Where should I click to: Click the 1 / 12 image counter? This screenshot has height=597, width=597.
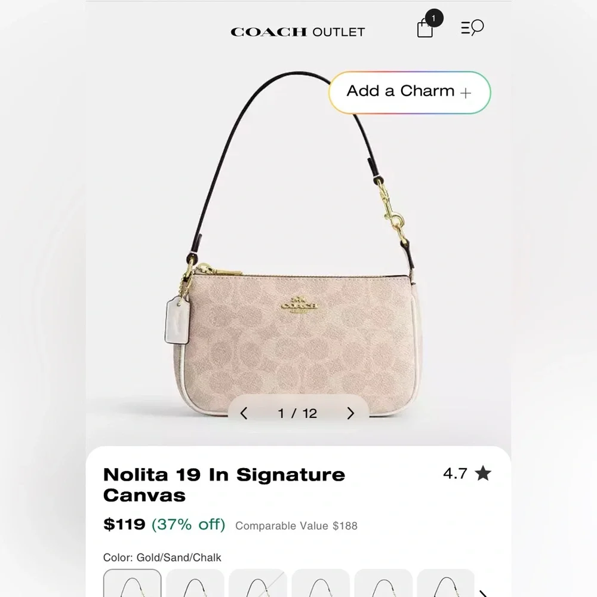(x=297, y=413)
